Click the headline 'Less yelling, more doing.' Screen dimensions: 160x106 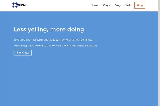pyautogui.click(x=50, y=29)
